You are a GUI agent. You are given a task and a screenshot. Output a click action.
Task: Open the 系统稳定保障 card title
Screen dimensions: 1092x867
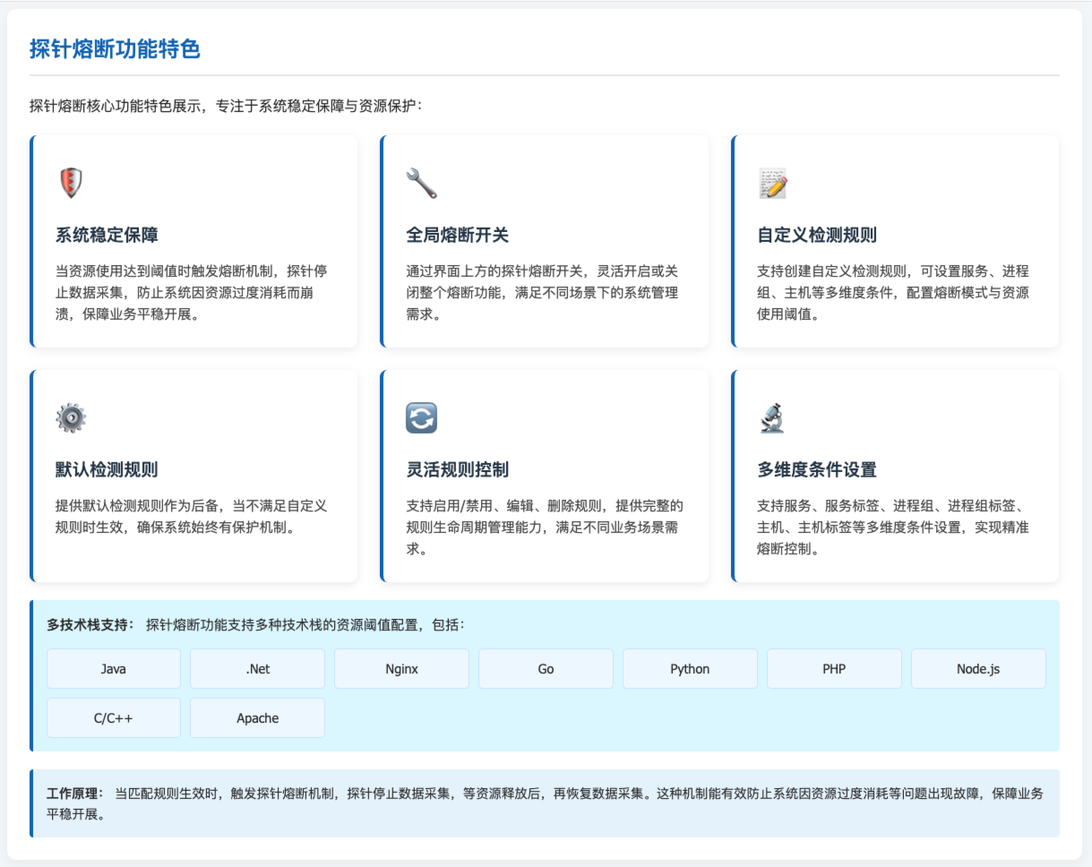107,236
